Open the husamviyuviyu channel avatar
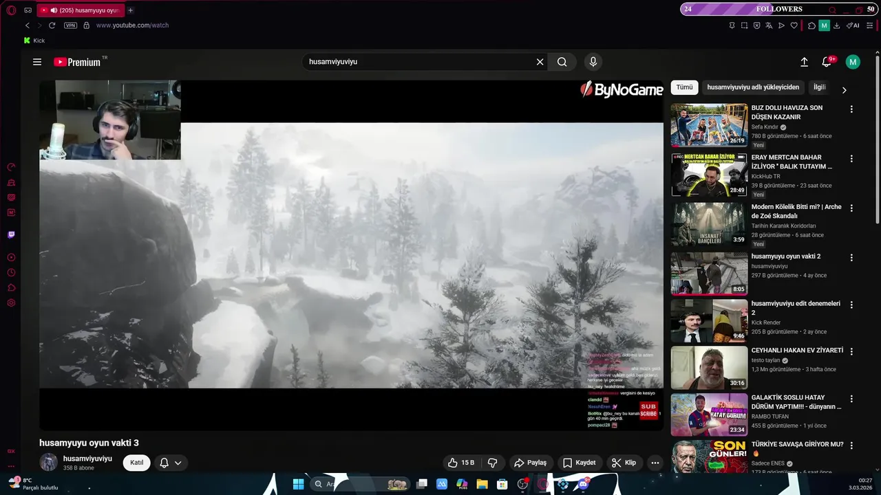 (x=48, y=462)
